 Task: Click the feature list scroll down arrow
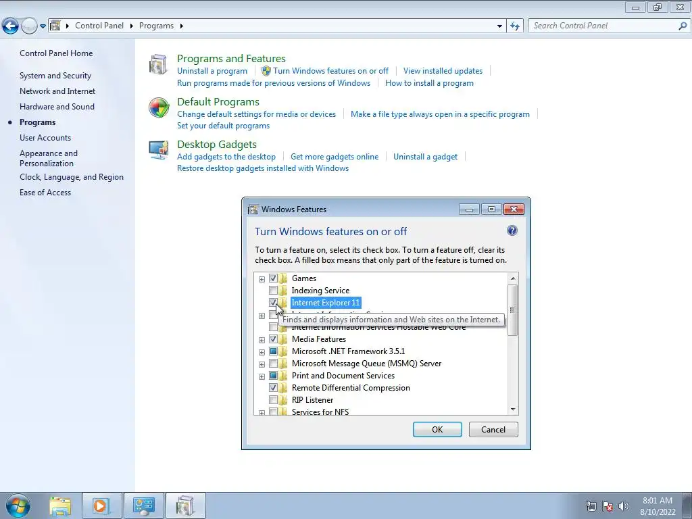pyautogui.click(x=512, y=410)
